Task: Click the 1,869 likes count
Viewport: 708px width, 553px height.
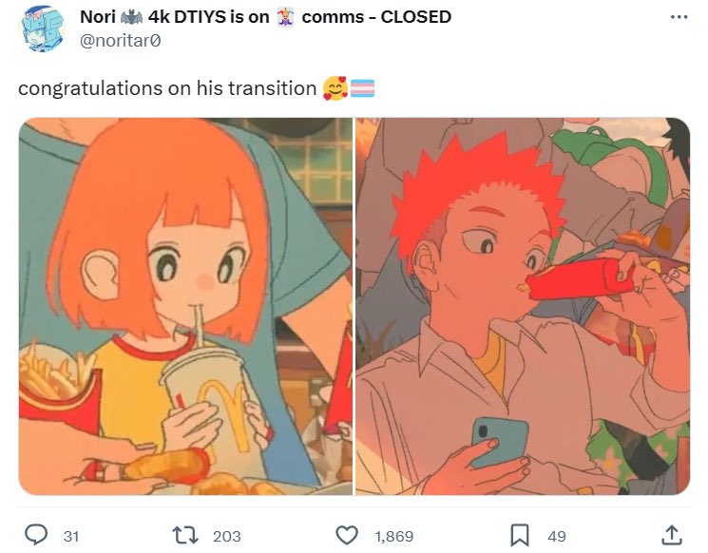Action: [x=393, y=536]
